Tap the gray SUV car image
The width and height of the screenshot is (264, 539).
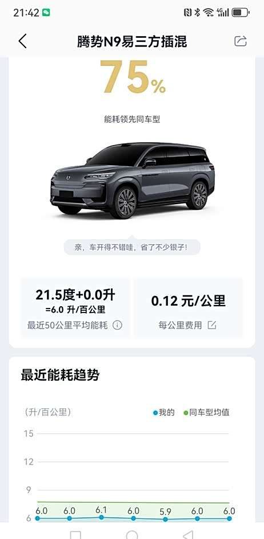click(x=132, y=181)
